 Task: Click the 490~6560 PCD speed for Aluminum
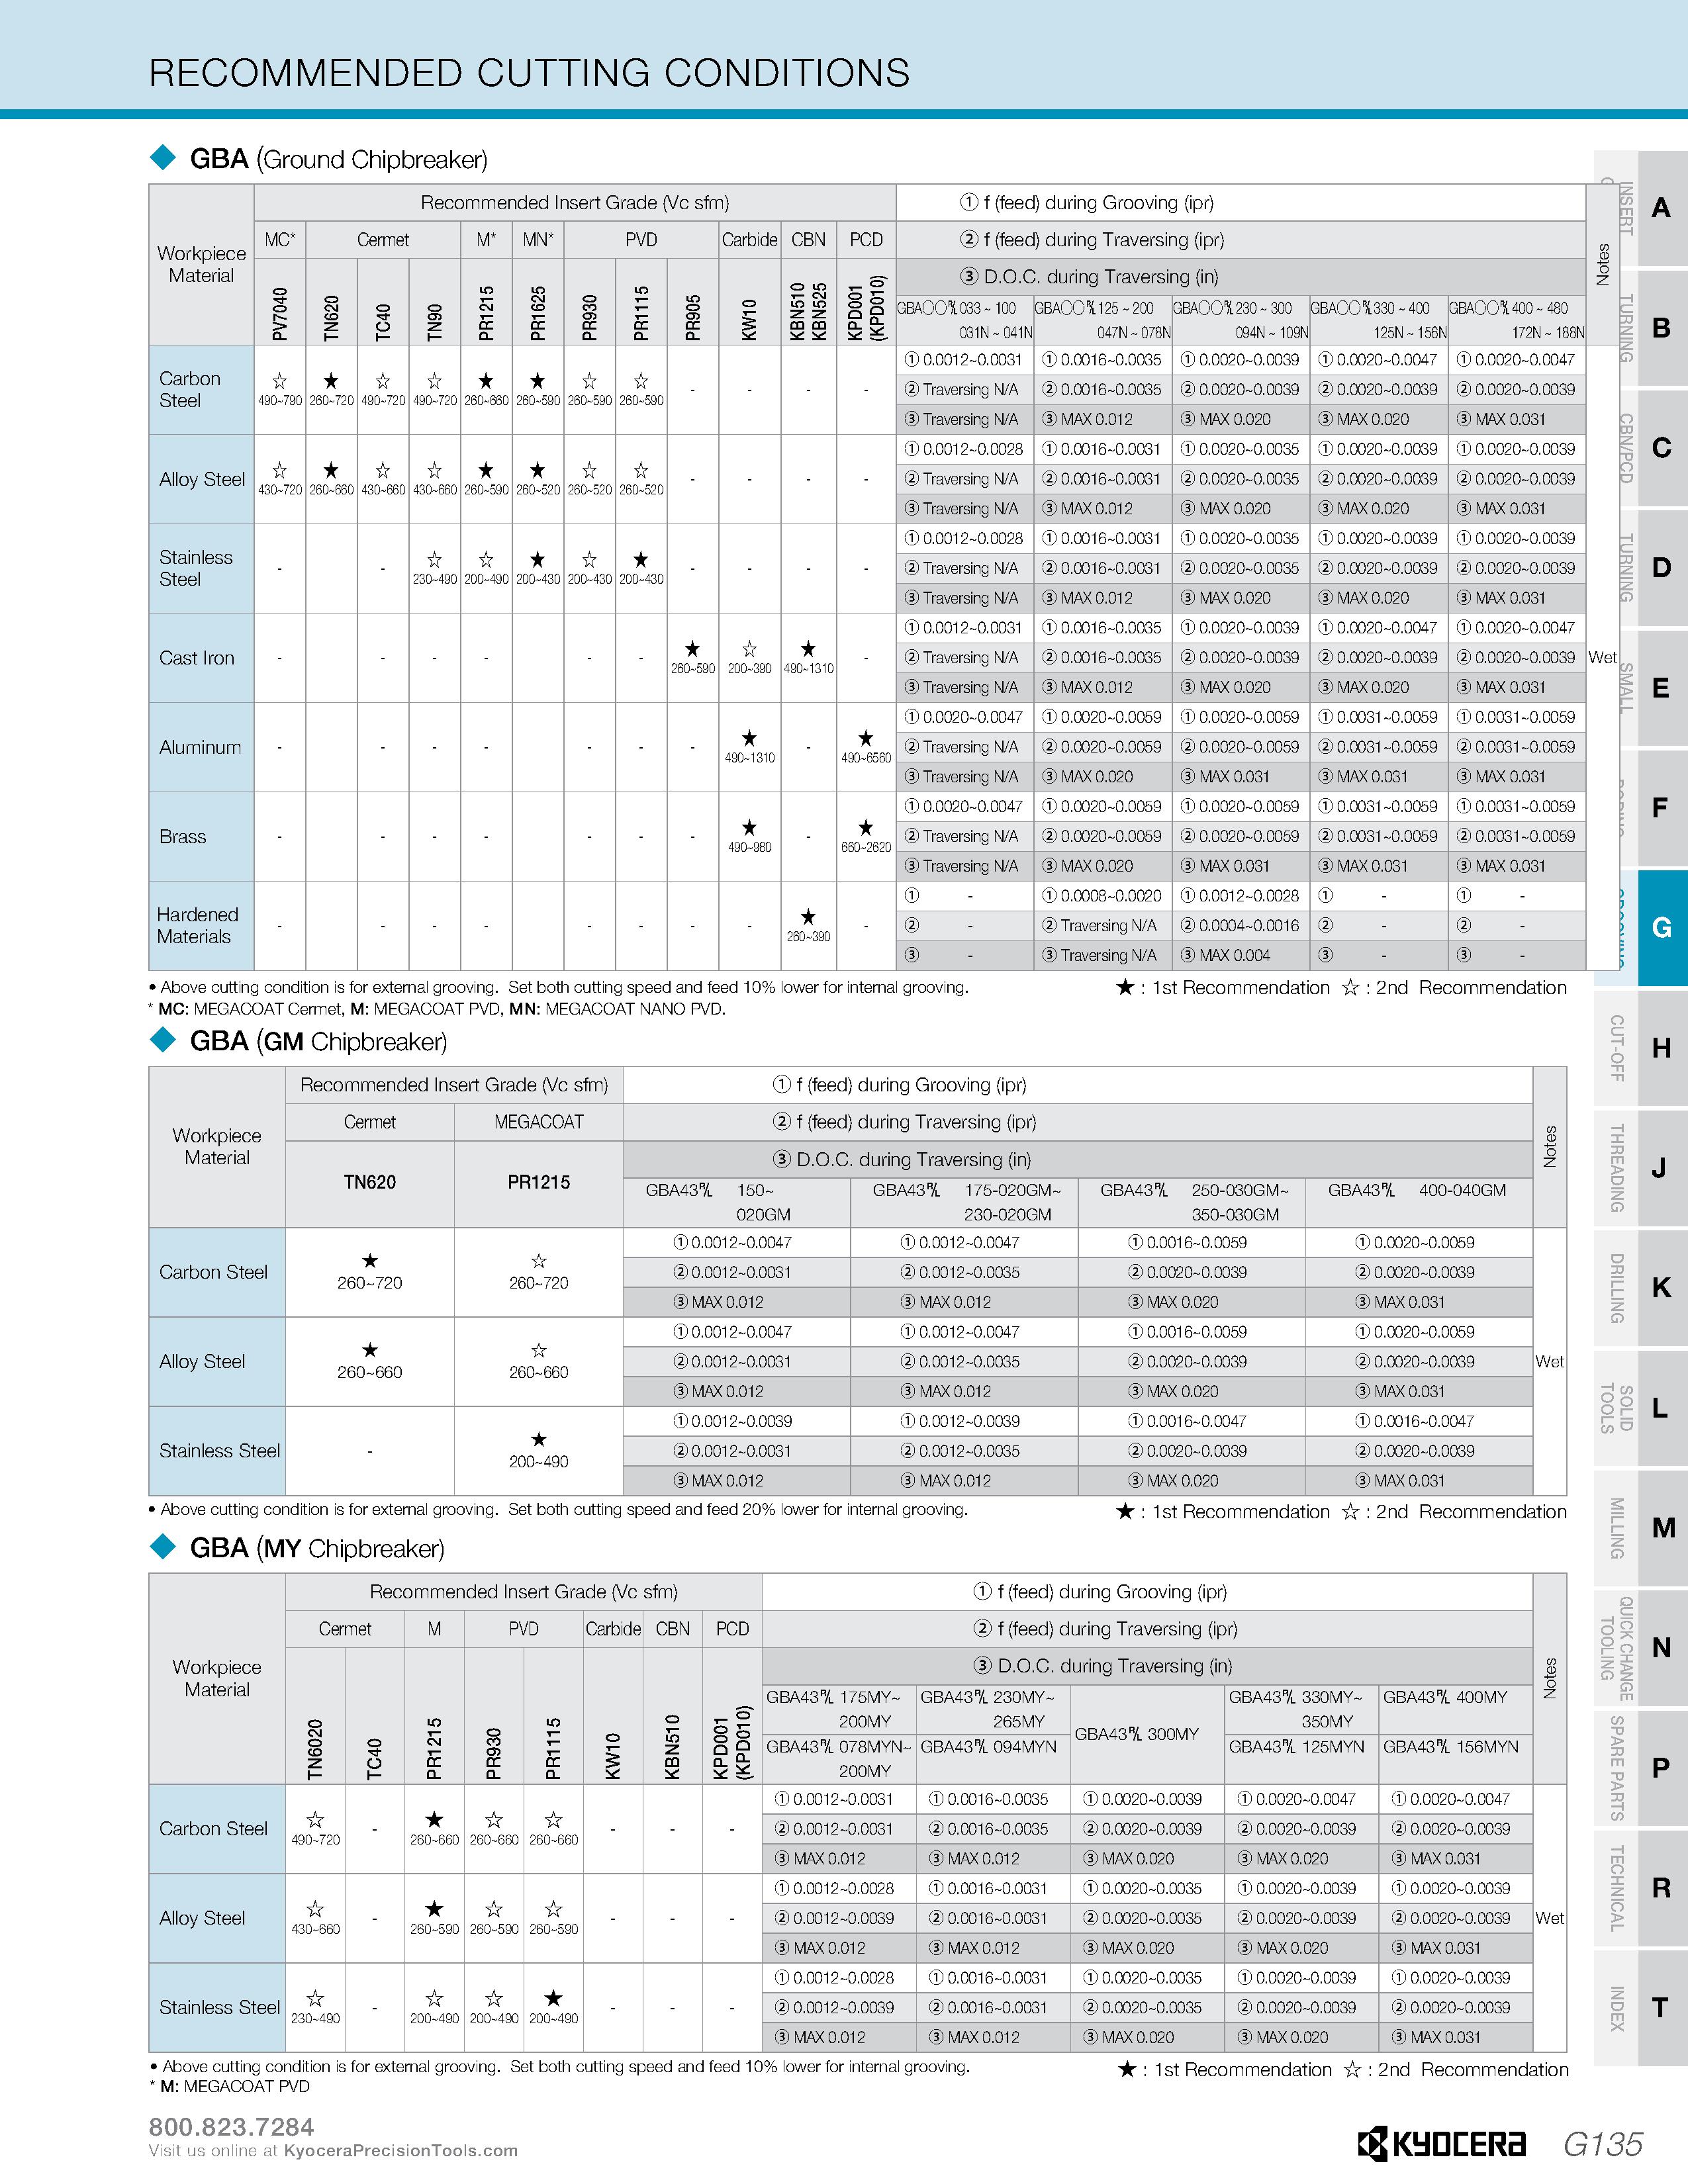pyautogui.click(x=866, y=758)
